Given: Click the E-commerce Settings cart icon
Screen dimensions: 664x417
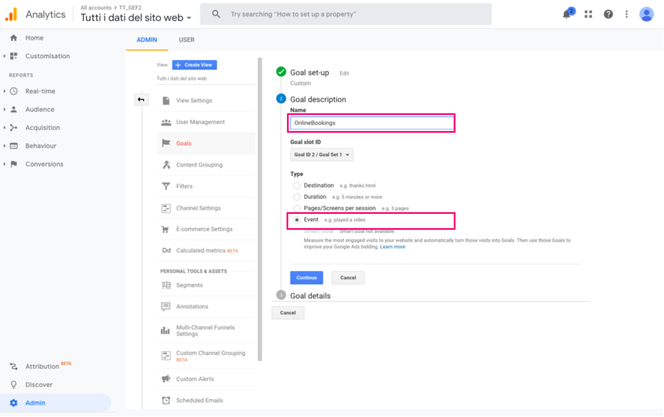Looking at the screenshot, I should tap(166, 229).
